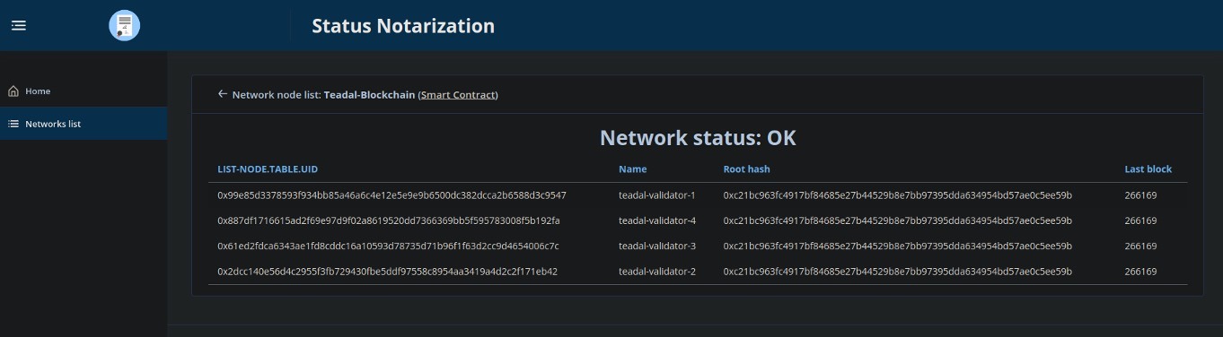Select Networks list in the sidebar
The image size is (1223, 337).
(x=84, y=124)
